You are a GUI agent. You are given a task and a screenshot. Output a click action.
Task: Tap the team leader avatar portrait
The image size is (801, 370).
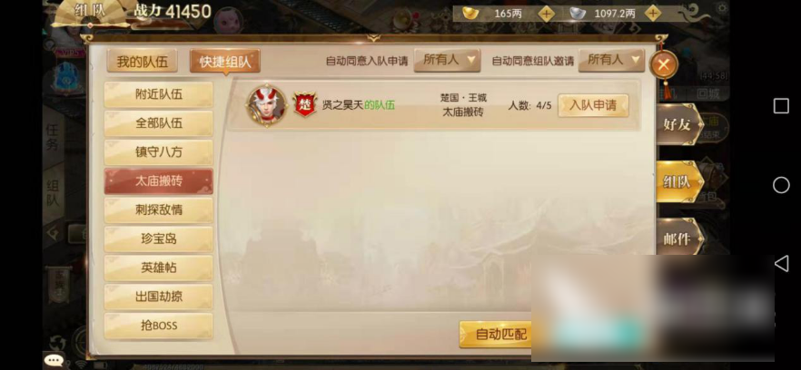click(266, 105)
